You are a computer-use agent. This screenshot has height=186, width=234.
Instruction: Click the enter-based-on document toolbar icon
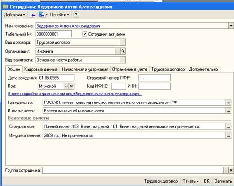tap(42, 15)
